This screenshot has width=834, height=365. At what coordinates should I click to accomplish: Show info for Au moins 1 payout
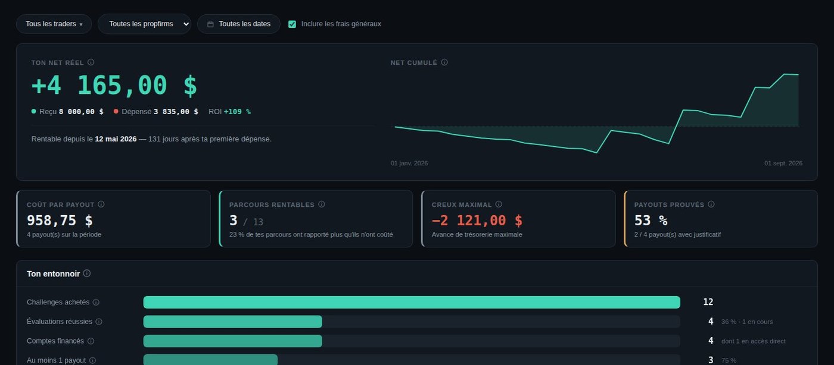click(92, 360)
